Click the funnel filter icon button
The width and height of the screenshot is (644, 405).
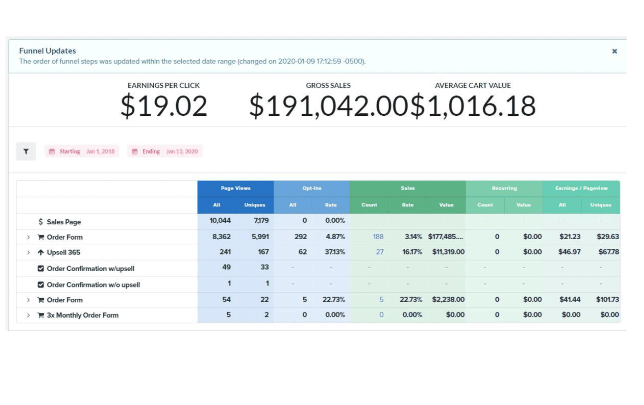click(26, 152)
